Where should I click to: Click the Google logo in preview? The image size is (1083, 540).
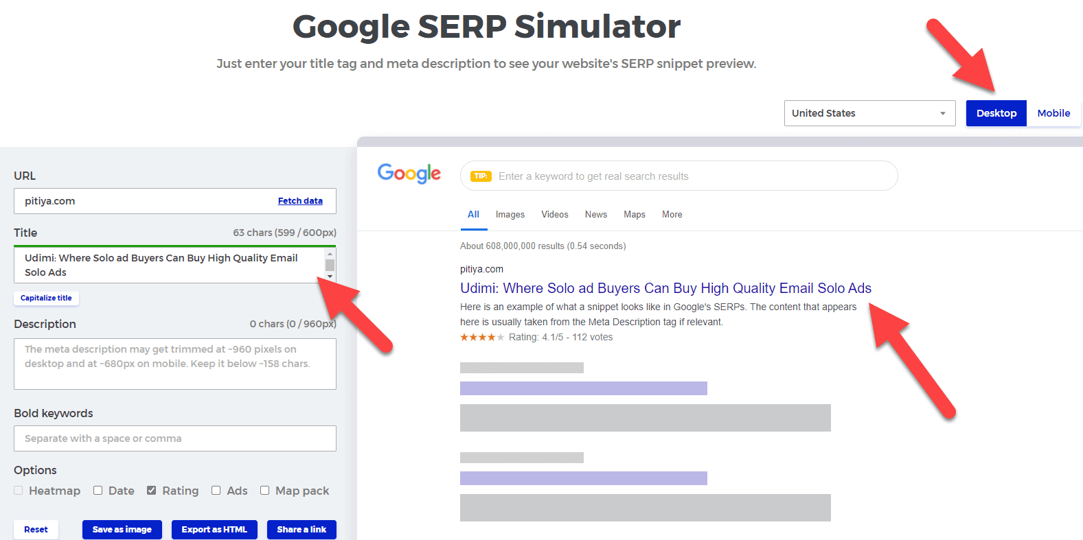click(x=409, y=174)
